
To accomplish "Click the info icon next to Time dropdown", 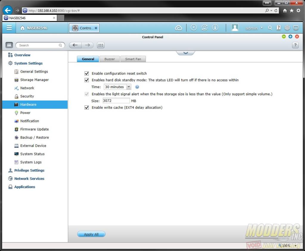I will pos(137,87).
